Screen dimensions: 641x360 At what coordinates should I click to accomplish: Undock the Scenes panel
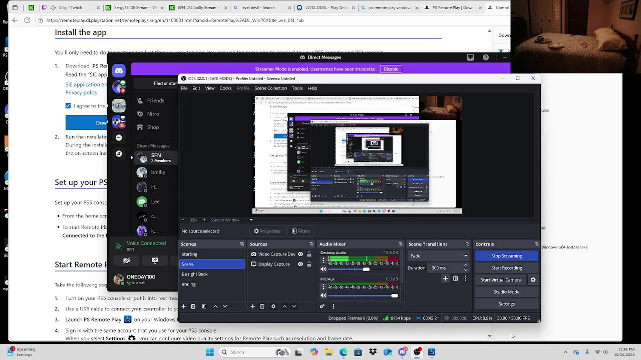(242, 244)
